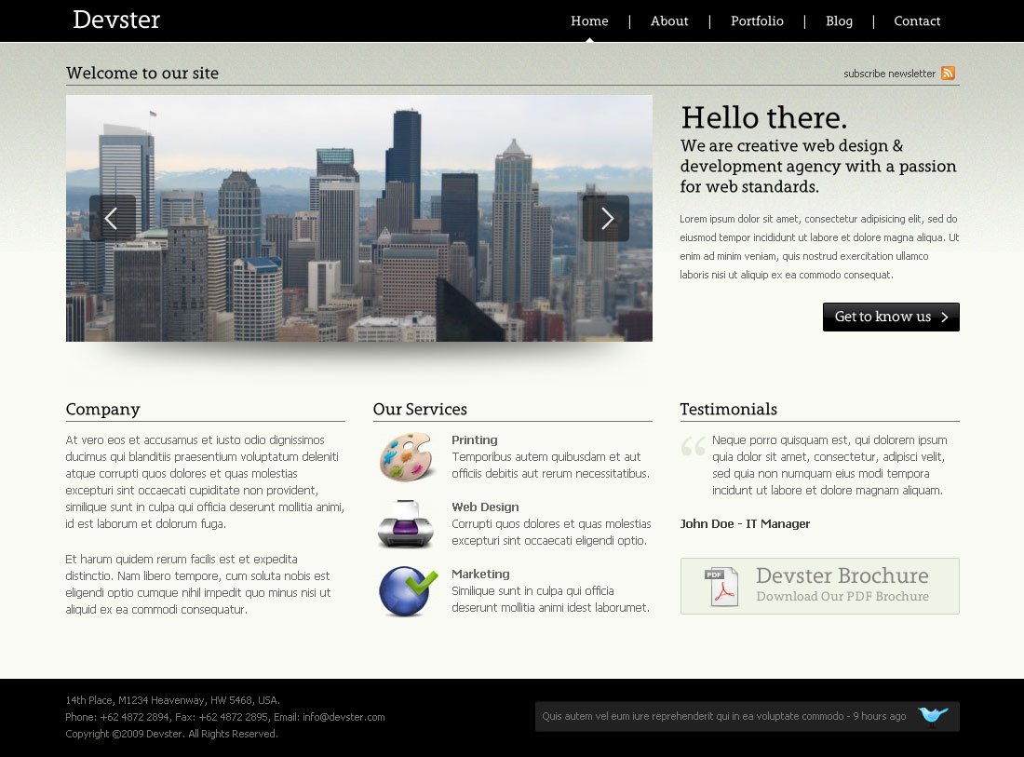The width and height of the screenshot is (1024, 757).
Task: Click the paint palette Printing icon
Action: point(407,457)
